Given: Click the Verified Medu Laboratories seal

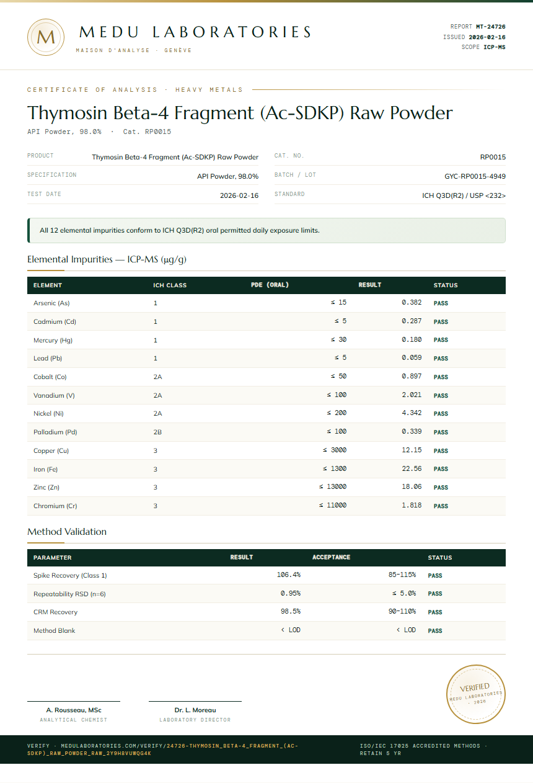Looking at the screenshot, I should pos(476,694).
